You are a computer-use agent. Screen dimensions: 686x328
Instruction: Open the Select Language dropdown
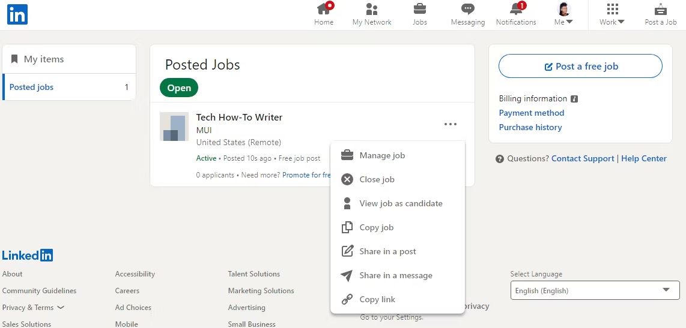(595, 290)
